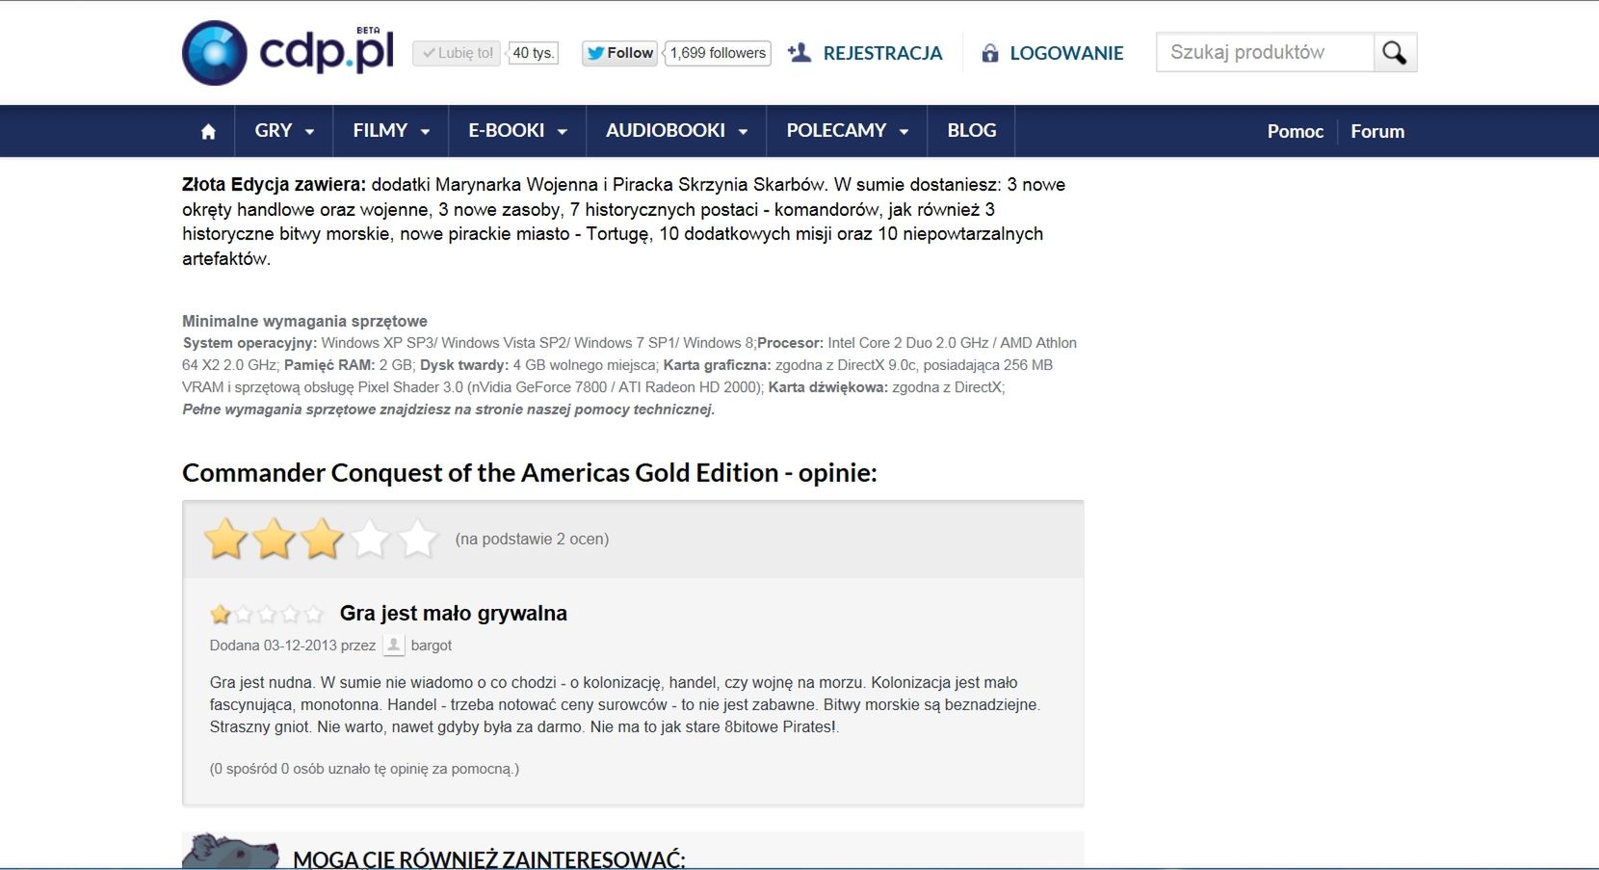Click the registration person-plus icon
The image size is (1599, 870).
click(799, 53)
